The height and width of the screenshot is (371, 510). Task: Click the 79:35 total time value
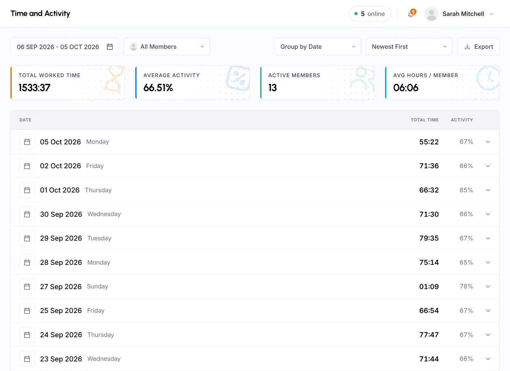[x=429, y=238]
